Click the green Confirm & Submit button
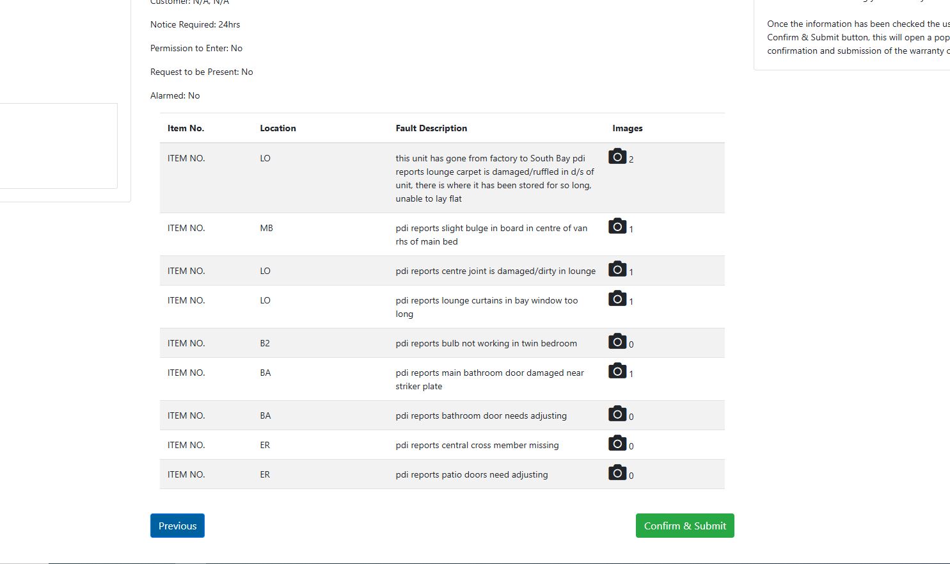This screenshot has width=950, height=564. coord(685,526)
